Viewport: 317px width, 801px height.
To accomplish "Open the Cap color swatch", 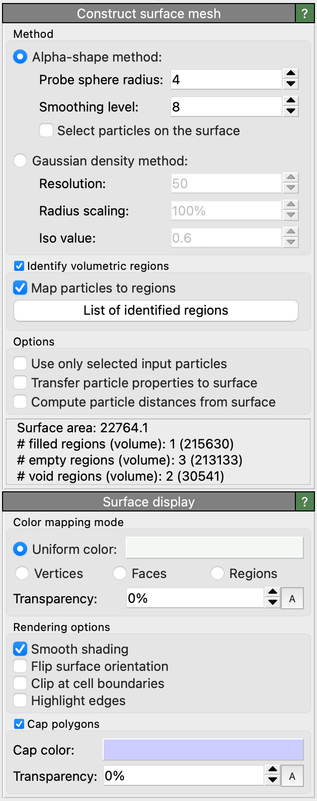I will coord(203,750).
